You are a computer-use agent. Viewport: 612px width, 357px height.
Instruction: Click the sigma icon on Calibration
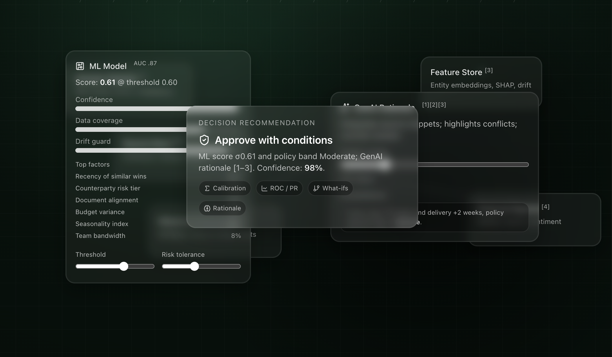pos(207,188)
